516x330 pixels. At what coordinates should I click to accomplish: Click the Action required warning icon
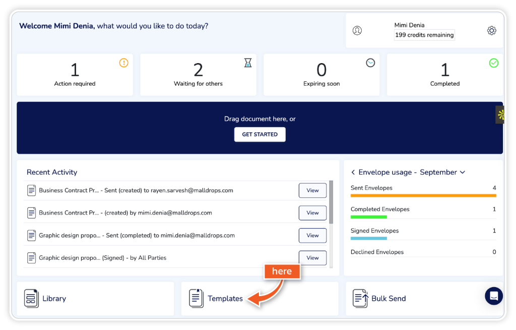pos(123,63)
